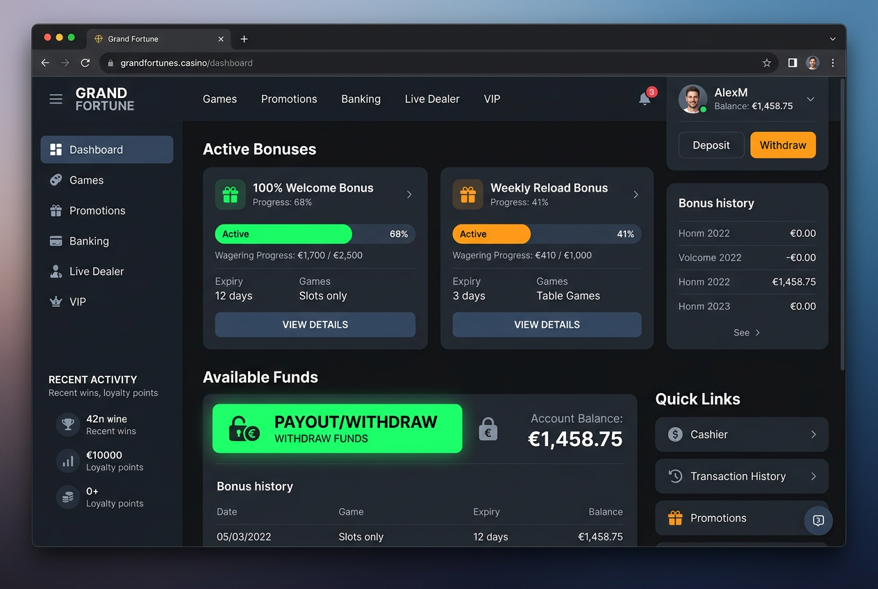This screenshot has height=589, width=878.
Task: Click the Table Games value in Weekly Reload
Action: click(568, 296)
